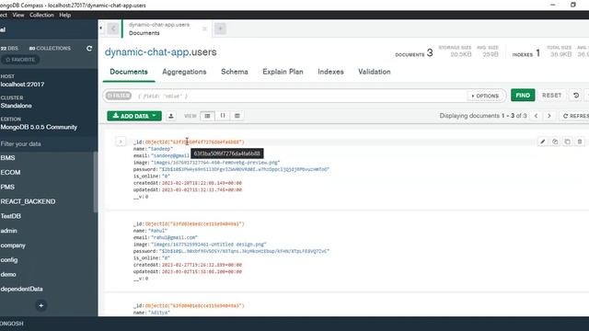
Task: Open the dependentData database
Action: point(21,289)
